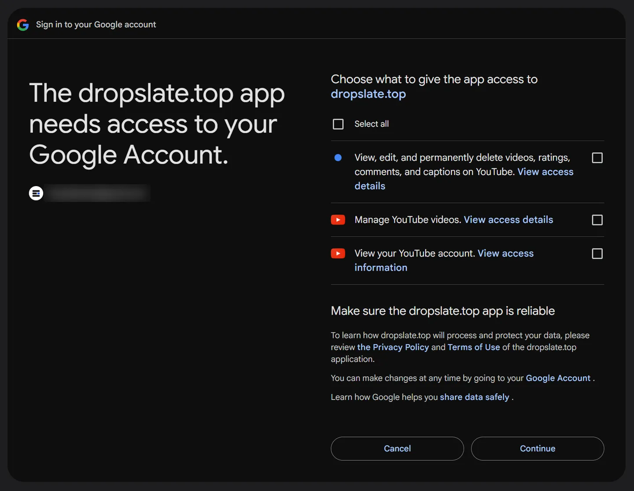The image size is (634, 491).
Task: Click the blue dot permission icon
Action: pyautogui.click(x=338, y=158)
